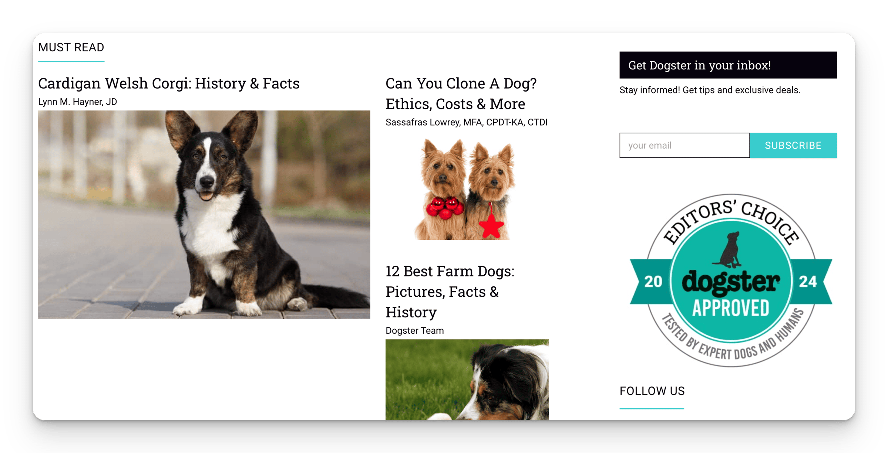888x453 pixels.
Task: Click the FOLLOW US heading
Action: 652,391
